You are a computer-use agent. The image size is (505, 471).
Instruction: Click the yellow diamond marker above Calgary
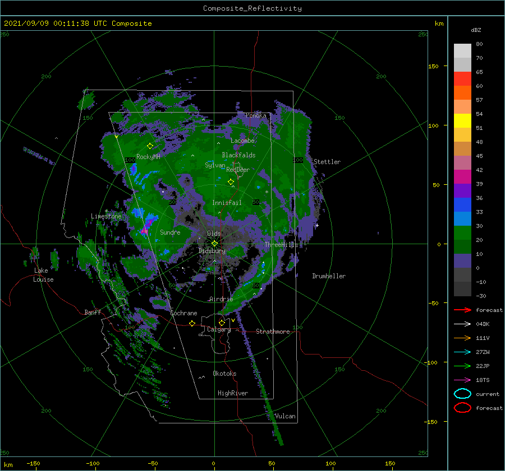tap(222, 323)
